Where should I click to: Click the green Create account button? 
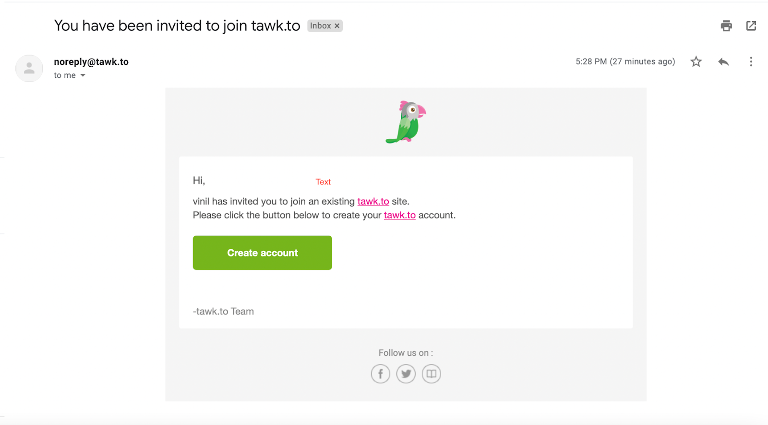[x=262, y=253]
